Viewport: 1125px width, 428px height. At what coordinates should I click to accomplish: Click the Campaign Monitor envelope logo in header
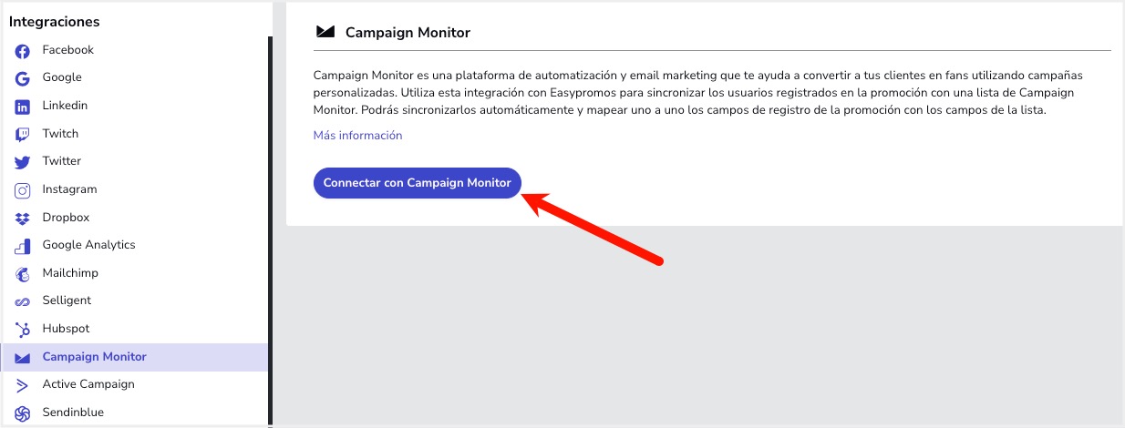pyautogui.click(x=325, y=32)
